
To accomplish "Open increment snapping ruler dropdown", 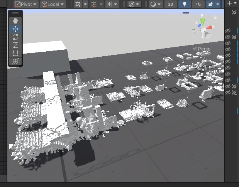I will [x=112, y=4].
